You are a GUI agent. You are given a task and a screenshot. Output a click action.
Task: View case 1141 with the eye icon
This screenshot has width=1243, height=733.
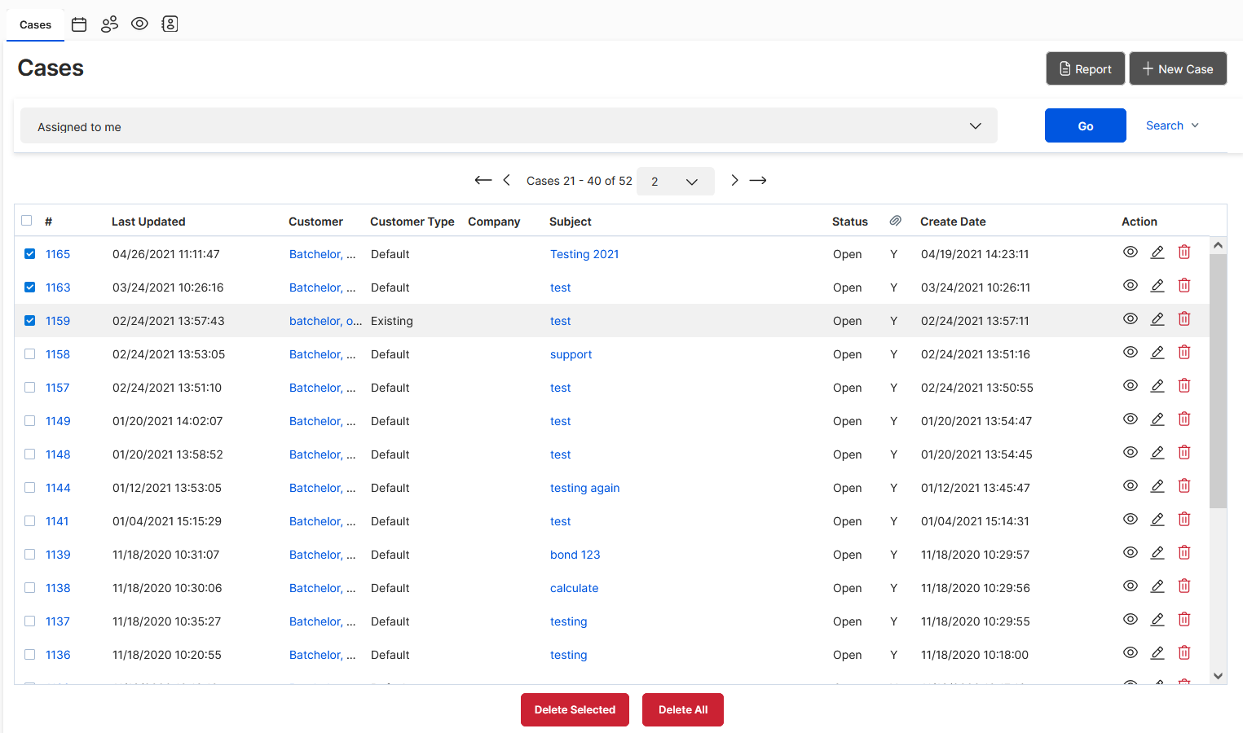coord(1131,520)
